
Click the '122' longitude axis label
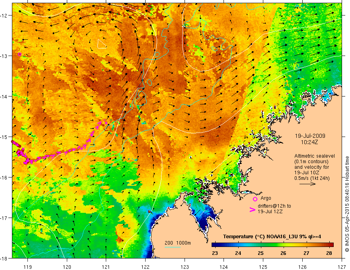(x=145, y=267)
